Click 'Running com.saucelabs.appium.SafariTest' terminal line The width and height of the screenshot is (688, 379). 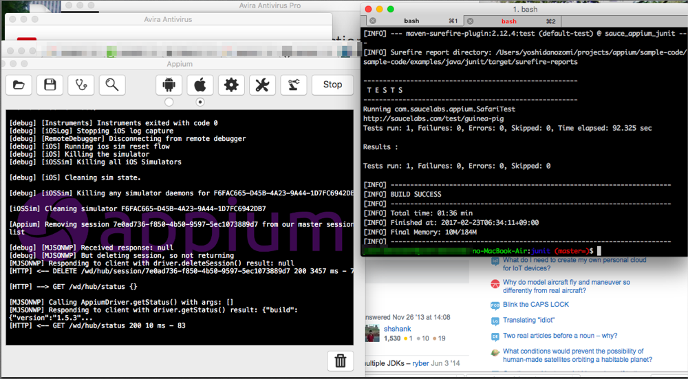point(439,109)
